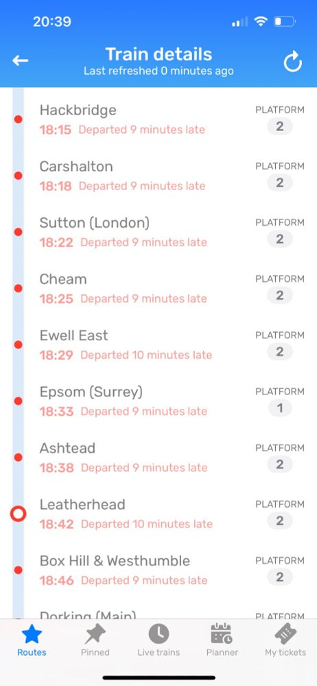Refresh train details with the reload icon
Viewport: 317px width, 686px height.
point(292,61)
